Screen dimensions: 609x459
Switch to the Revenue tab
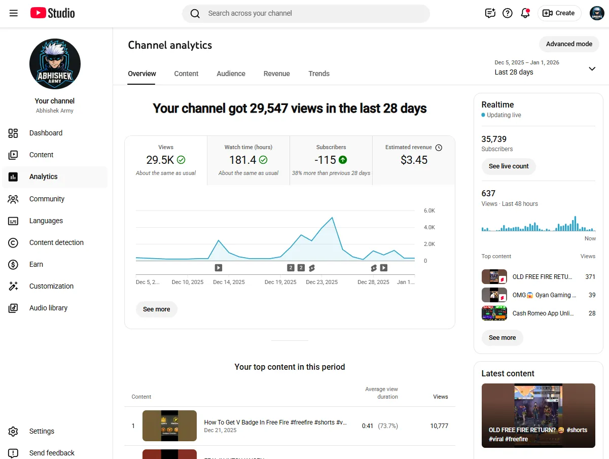click(277, 74)
